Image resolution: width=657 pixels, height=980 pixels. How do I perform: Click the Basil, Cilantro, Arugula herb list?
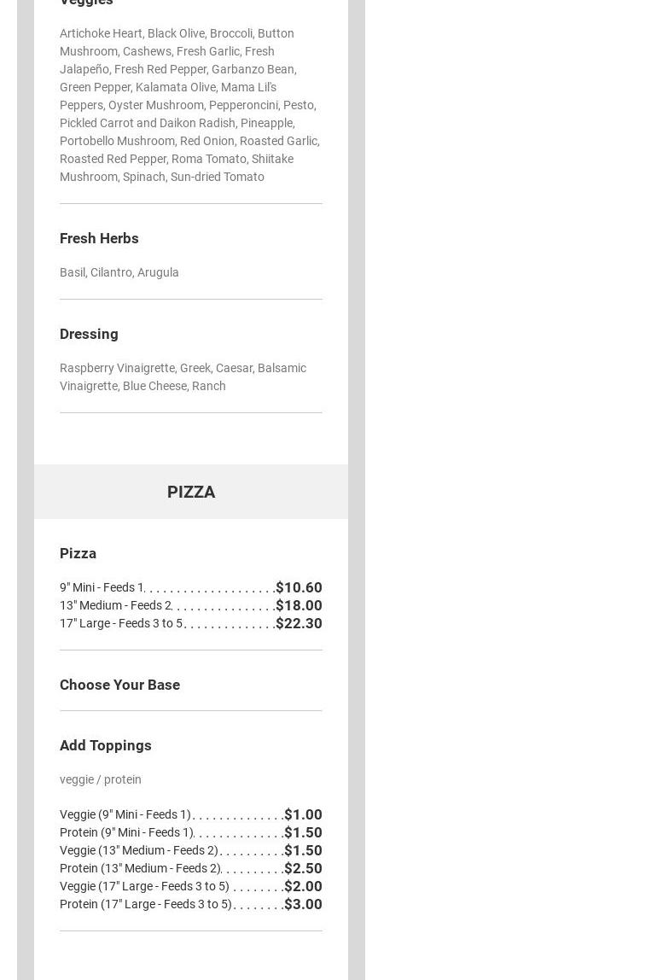click(x=119, y=272)
